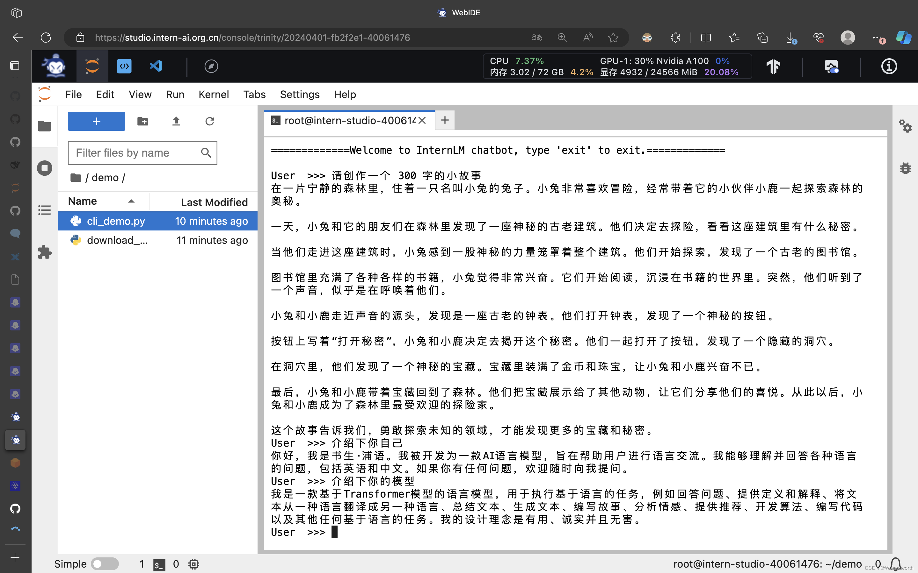Open the VS Code icon in top toolbar
This screenshot has width=918, height=573.
tap(156, 66)
